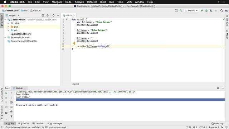Open the Event Log
Image resolution: width=229 pixels, height=129 pixels.
click(x=217, y=123)
